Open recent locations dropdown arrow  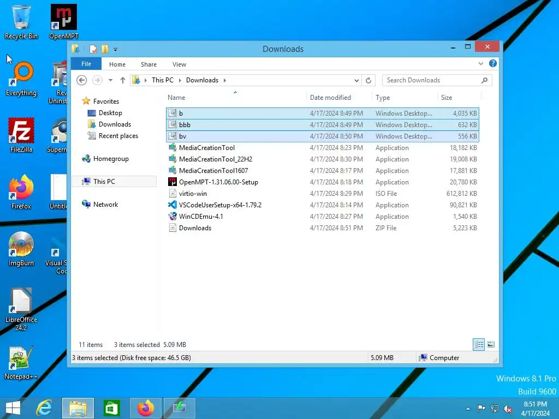click(x=110, y=80)
